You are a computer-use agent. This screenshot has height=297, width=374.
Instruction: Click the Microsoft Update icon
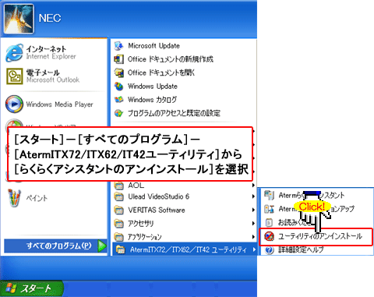coord(118,46)
